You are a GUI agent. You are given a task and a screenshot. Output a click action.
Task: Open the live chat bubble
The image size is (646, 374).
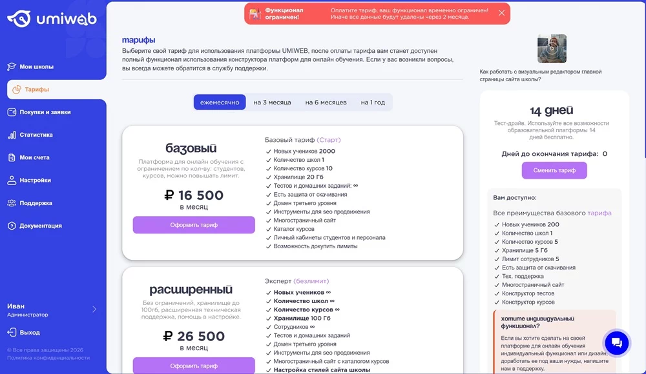(616, 342)
